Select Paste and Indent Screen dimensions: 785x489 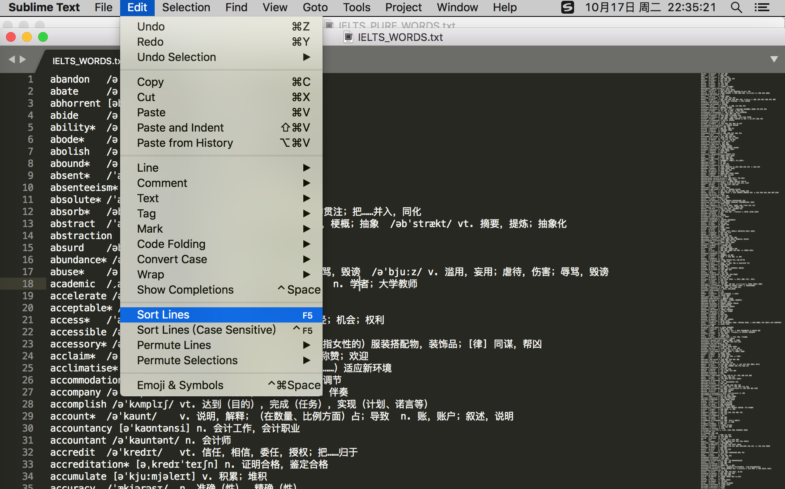click(x=221, y=128)
